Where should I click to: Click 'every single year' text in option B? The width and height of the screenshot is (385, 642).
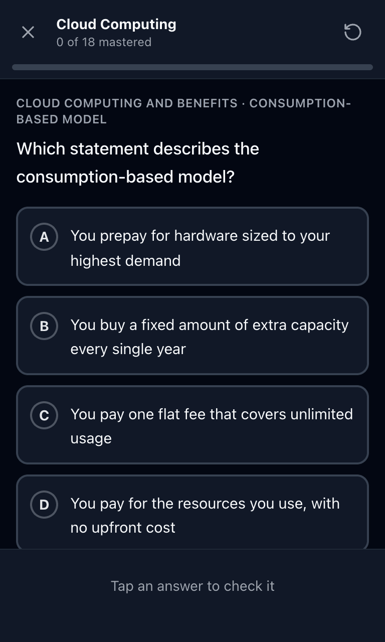[128, 350]
